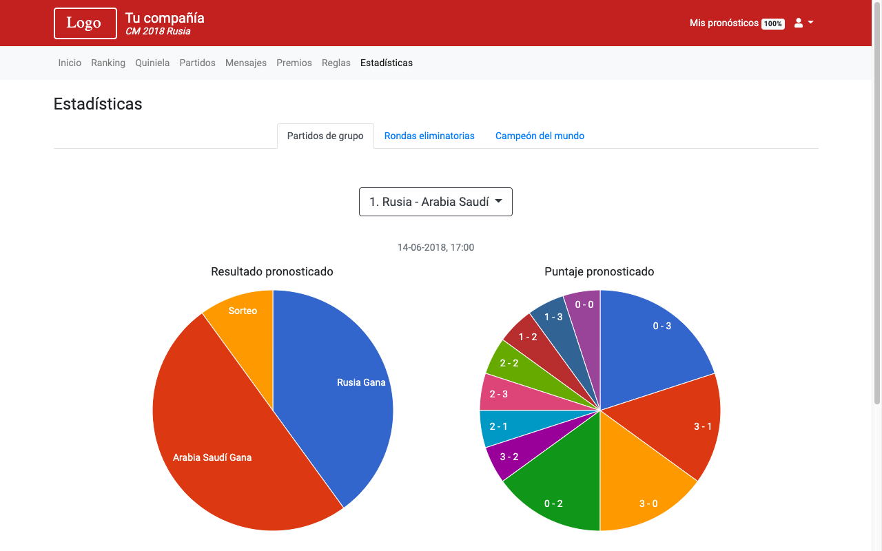Click the match date 14-06-2018, 17:00
The width and height of the screenshot is (882, 551).
pyautogui.click(x=435, y=247)
